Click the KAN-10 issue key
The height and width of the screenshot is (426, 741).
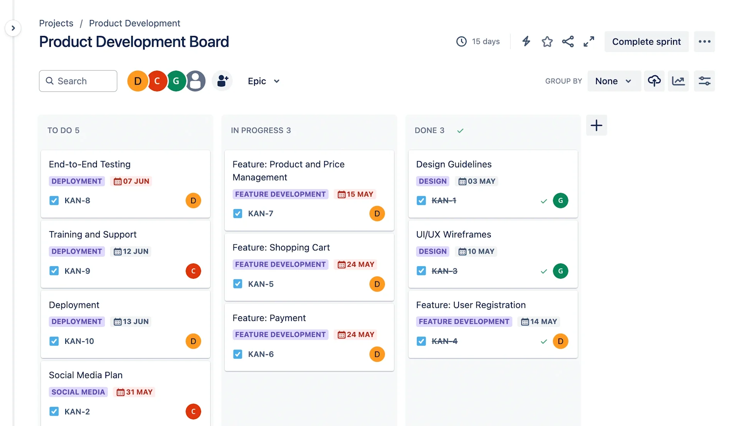79,341
